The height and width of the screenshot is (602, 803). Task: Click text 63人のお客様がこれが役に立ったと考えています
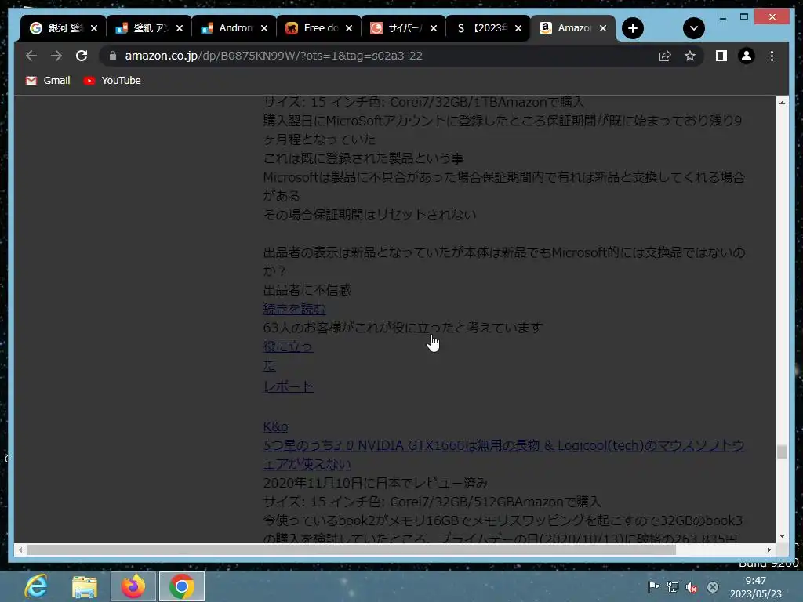tap(402, 328)
